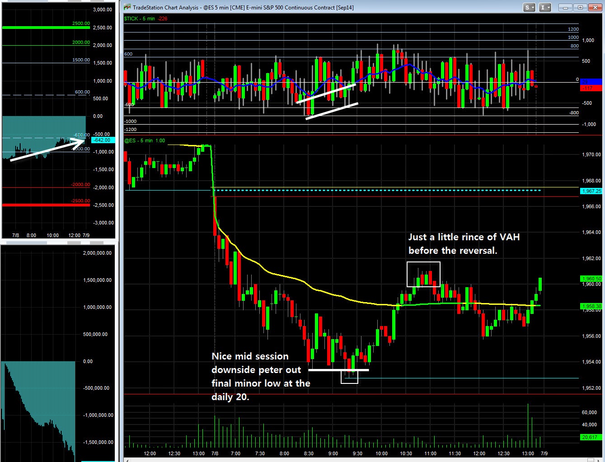This screenshot has width=605, height=462.
Task: Click the TradeStation Chart Analysis window icon
Action: pyautogui.click(x=127, y=7)
